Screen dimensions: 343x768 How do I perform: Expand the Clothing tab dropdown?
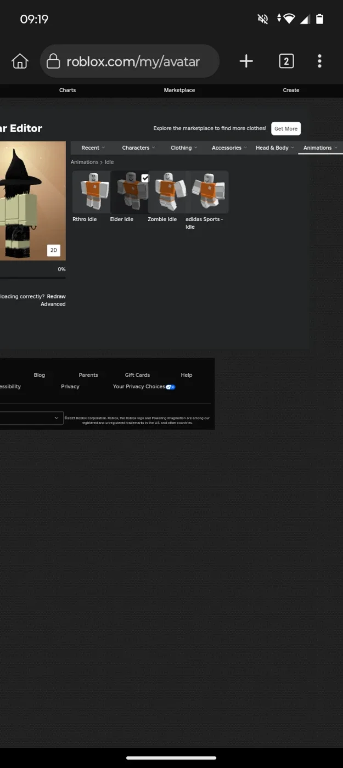(184, 148)
